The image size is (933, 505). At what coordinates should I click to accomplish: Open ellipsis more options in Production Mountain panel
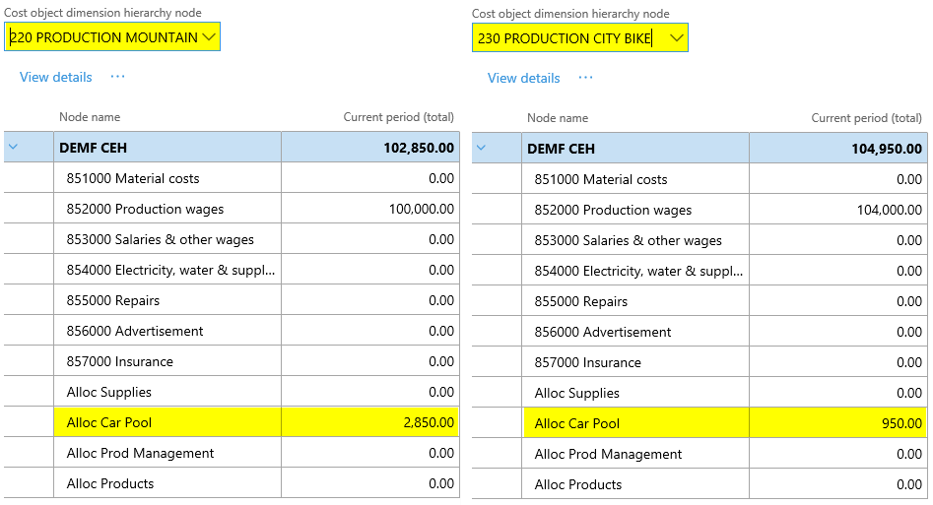[117, 77]
